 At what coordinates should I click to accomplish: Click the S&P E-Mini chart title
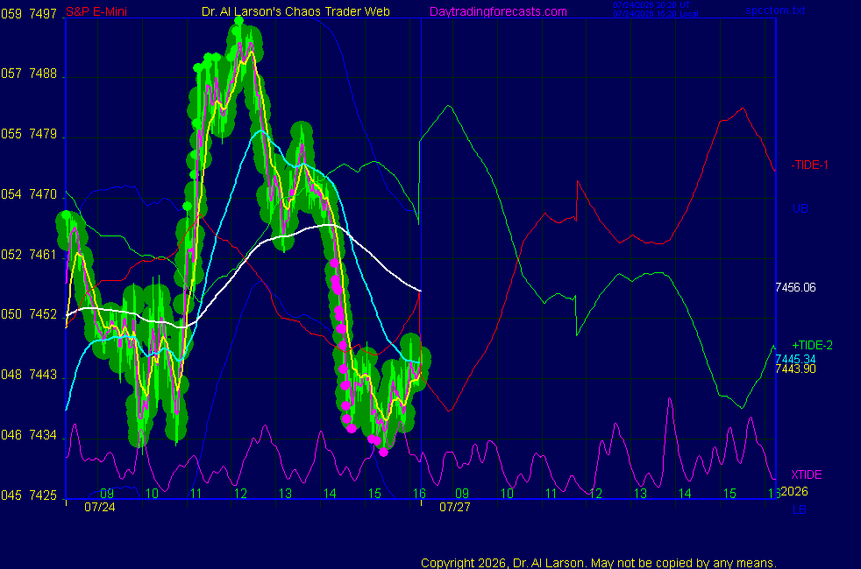tap(96, 11)
